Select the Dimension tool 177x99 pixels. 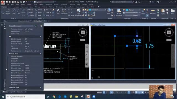pos(64,12)
